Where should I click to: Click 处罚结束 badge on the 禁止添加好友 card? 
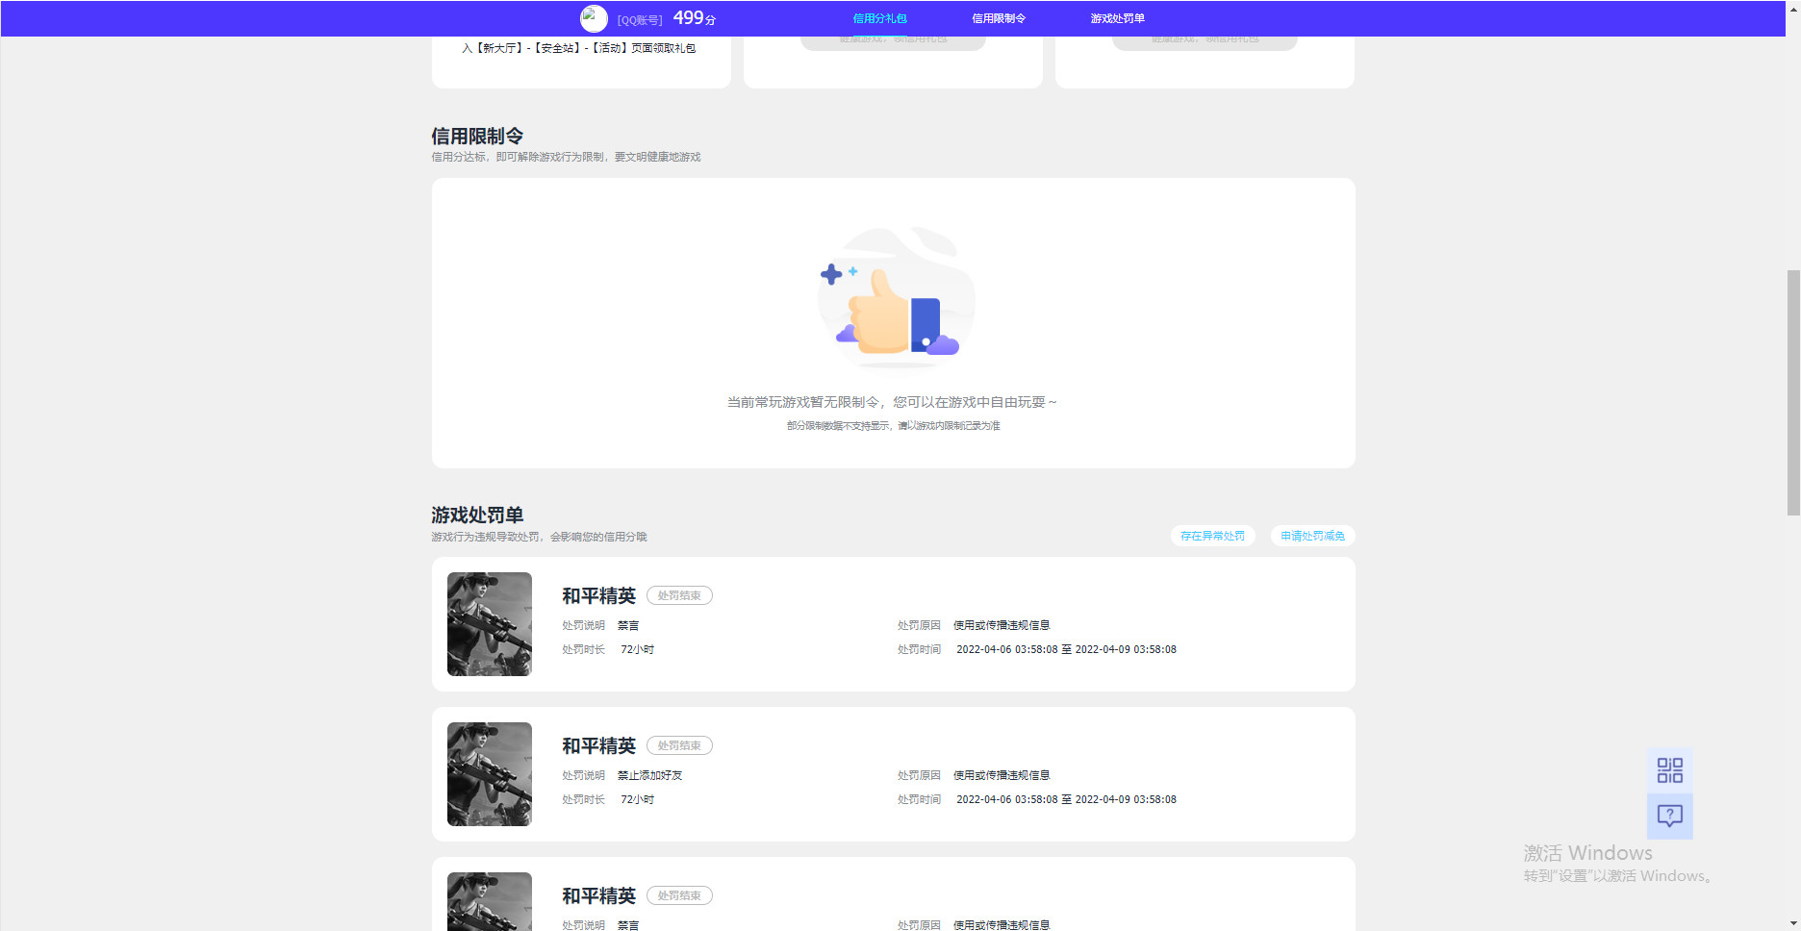tap(679, 745)
